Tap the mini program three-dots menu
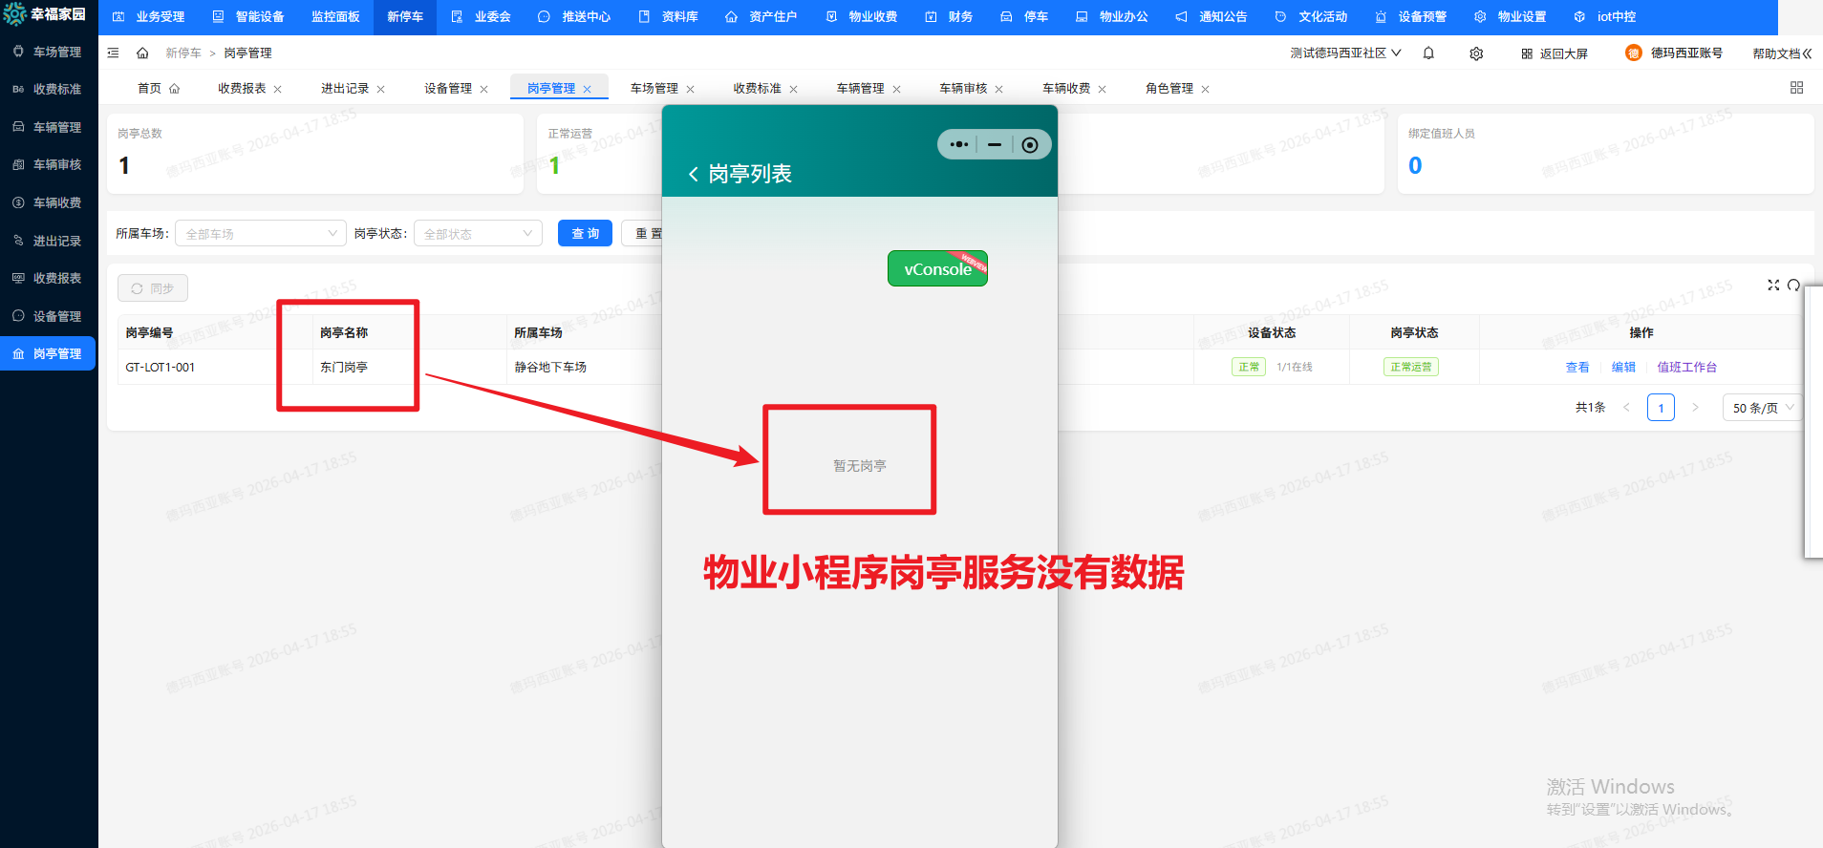The height and width of the screenshot is (848, 1823). pyautogui.click(x=959, y=145)
